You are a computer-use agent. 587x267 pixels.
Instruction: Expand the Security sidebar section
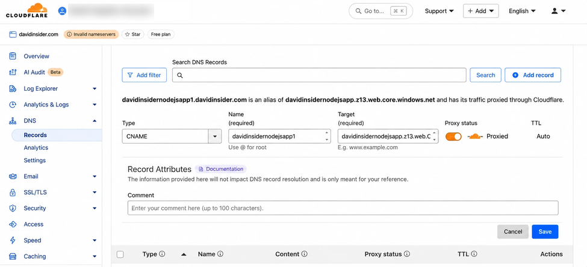tap(95, 208)
